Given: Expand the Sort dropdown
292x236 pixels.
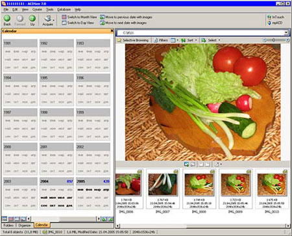Looking at the screenshot, I should [x=189, y=40].
